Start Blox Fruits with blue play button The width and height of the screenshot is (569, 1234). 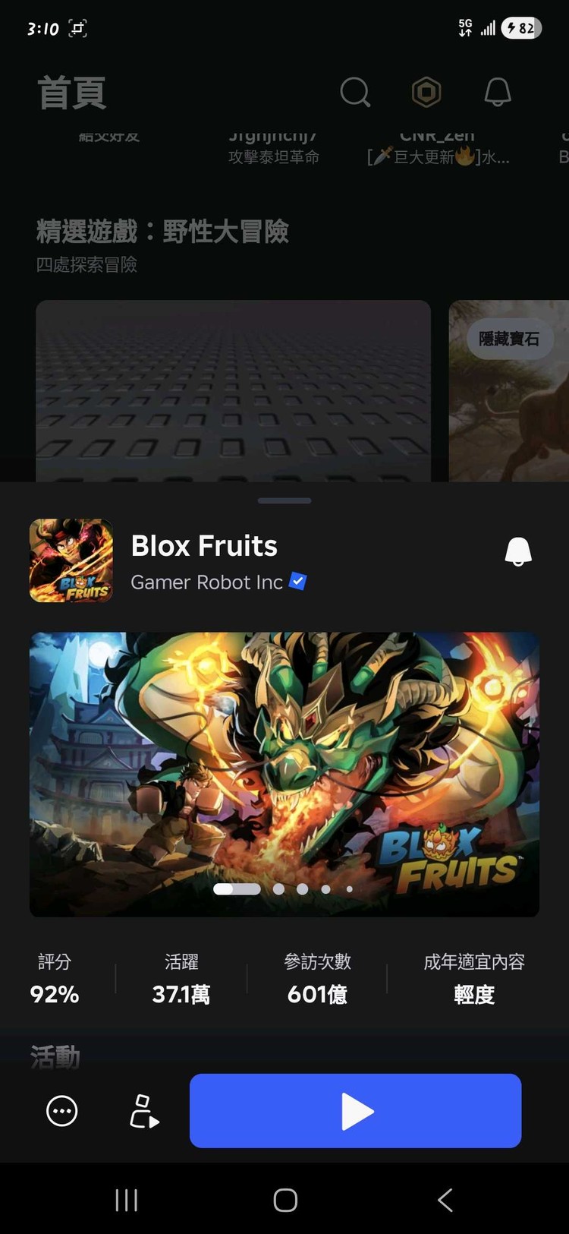tap(355, 1111)
